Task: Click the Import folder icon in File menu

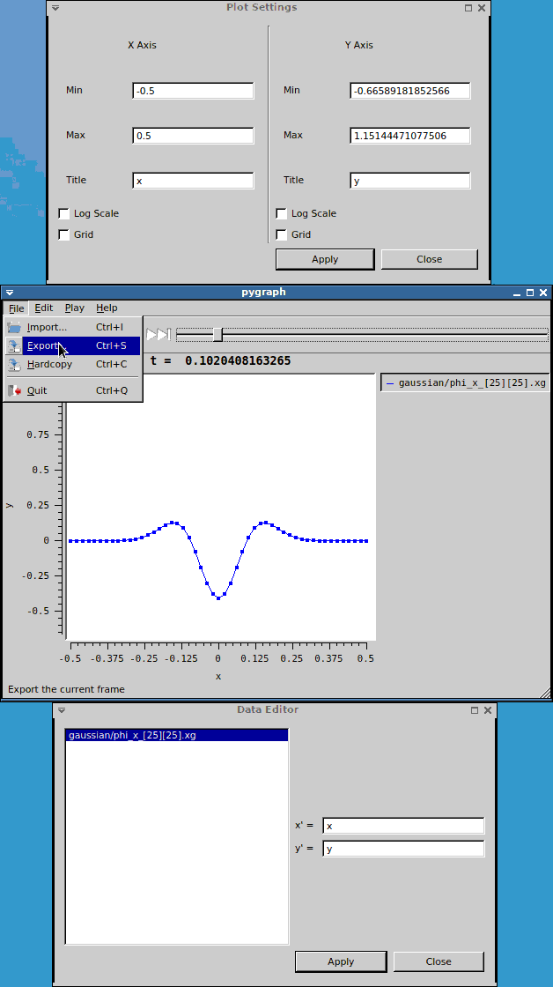Action: pos(14,327)
